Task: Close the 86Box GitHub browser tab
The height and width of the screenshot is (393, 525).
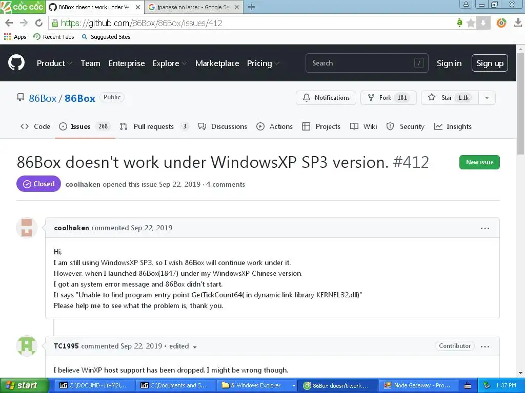Action: click(x=137, y=7)
